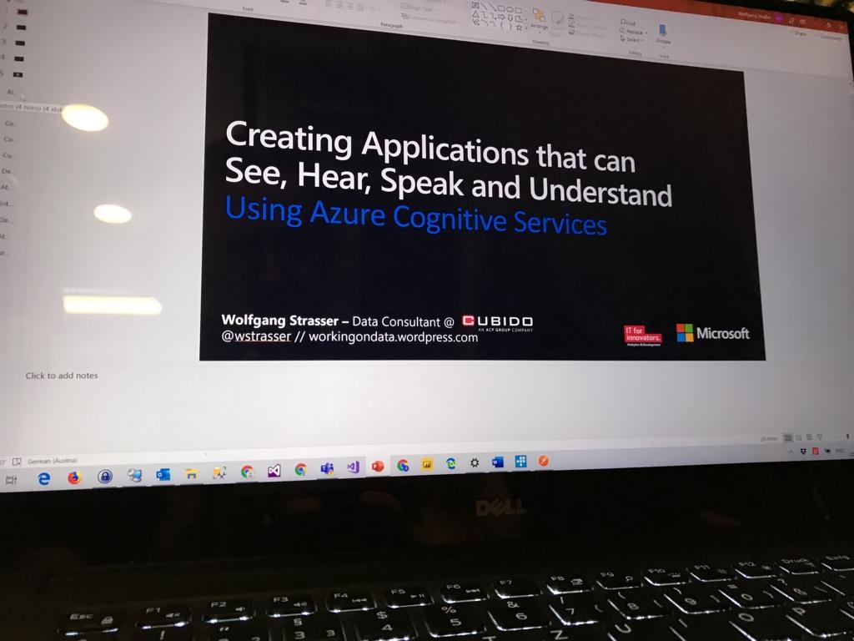
Task: Click Find in the Editing group
Action: [628, 23]
